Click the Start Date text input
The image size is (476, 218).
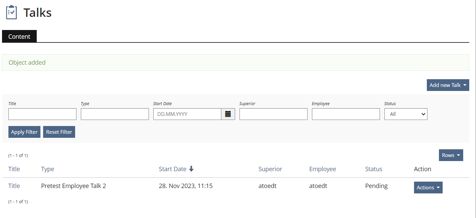tap(187, 114)
